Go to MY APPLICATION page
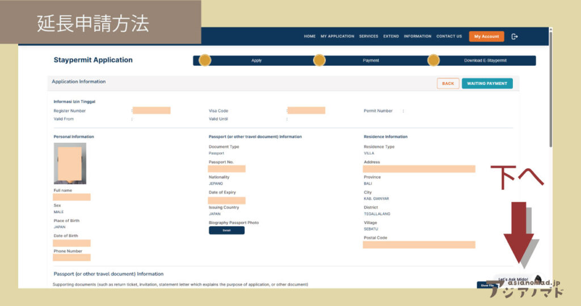The height and width of the screenshot is (306, 581). click(x=337, y=36)
